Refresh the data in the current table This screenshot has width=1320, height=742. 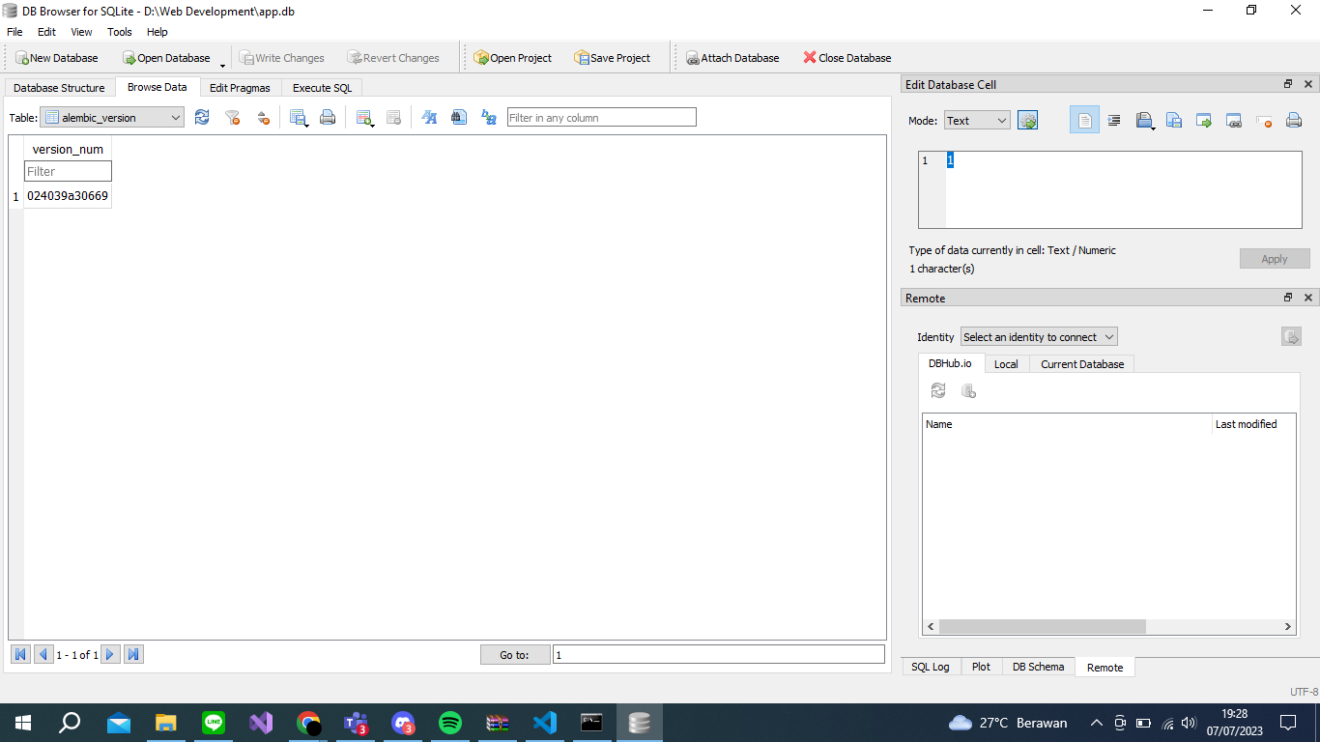(x=202, y=117)
